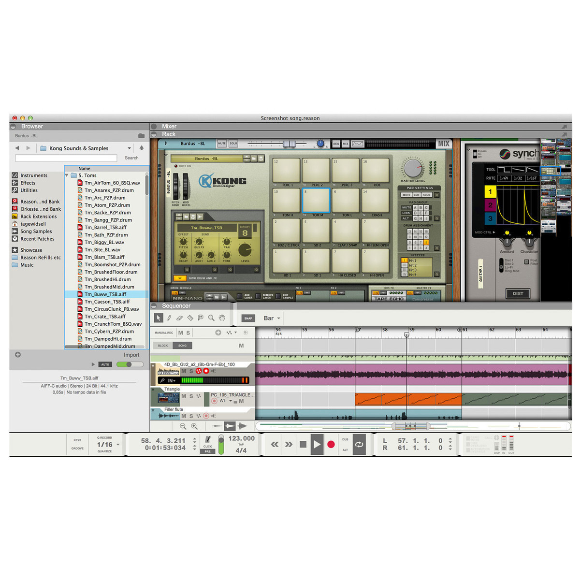Pick the Razor tool in the sequencer toolbar
Image resolution: width=580 pixels, height=580 pixels.
(190, 318)
